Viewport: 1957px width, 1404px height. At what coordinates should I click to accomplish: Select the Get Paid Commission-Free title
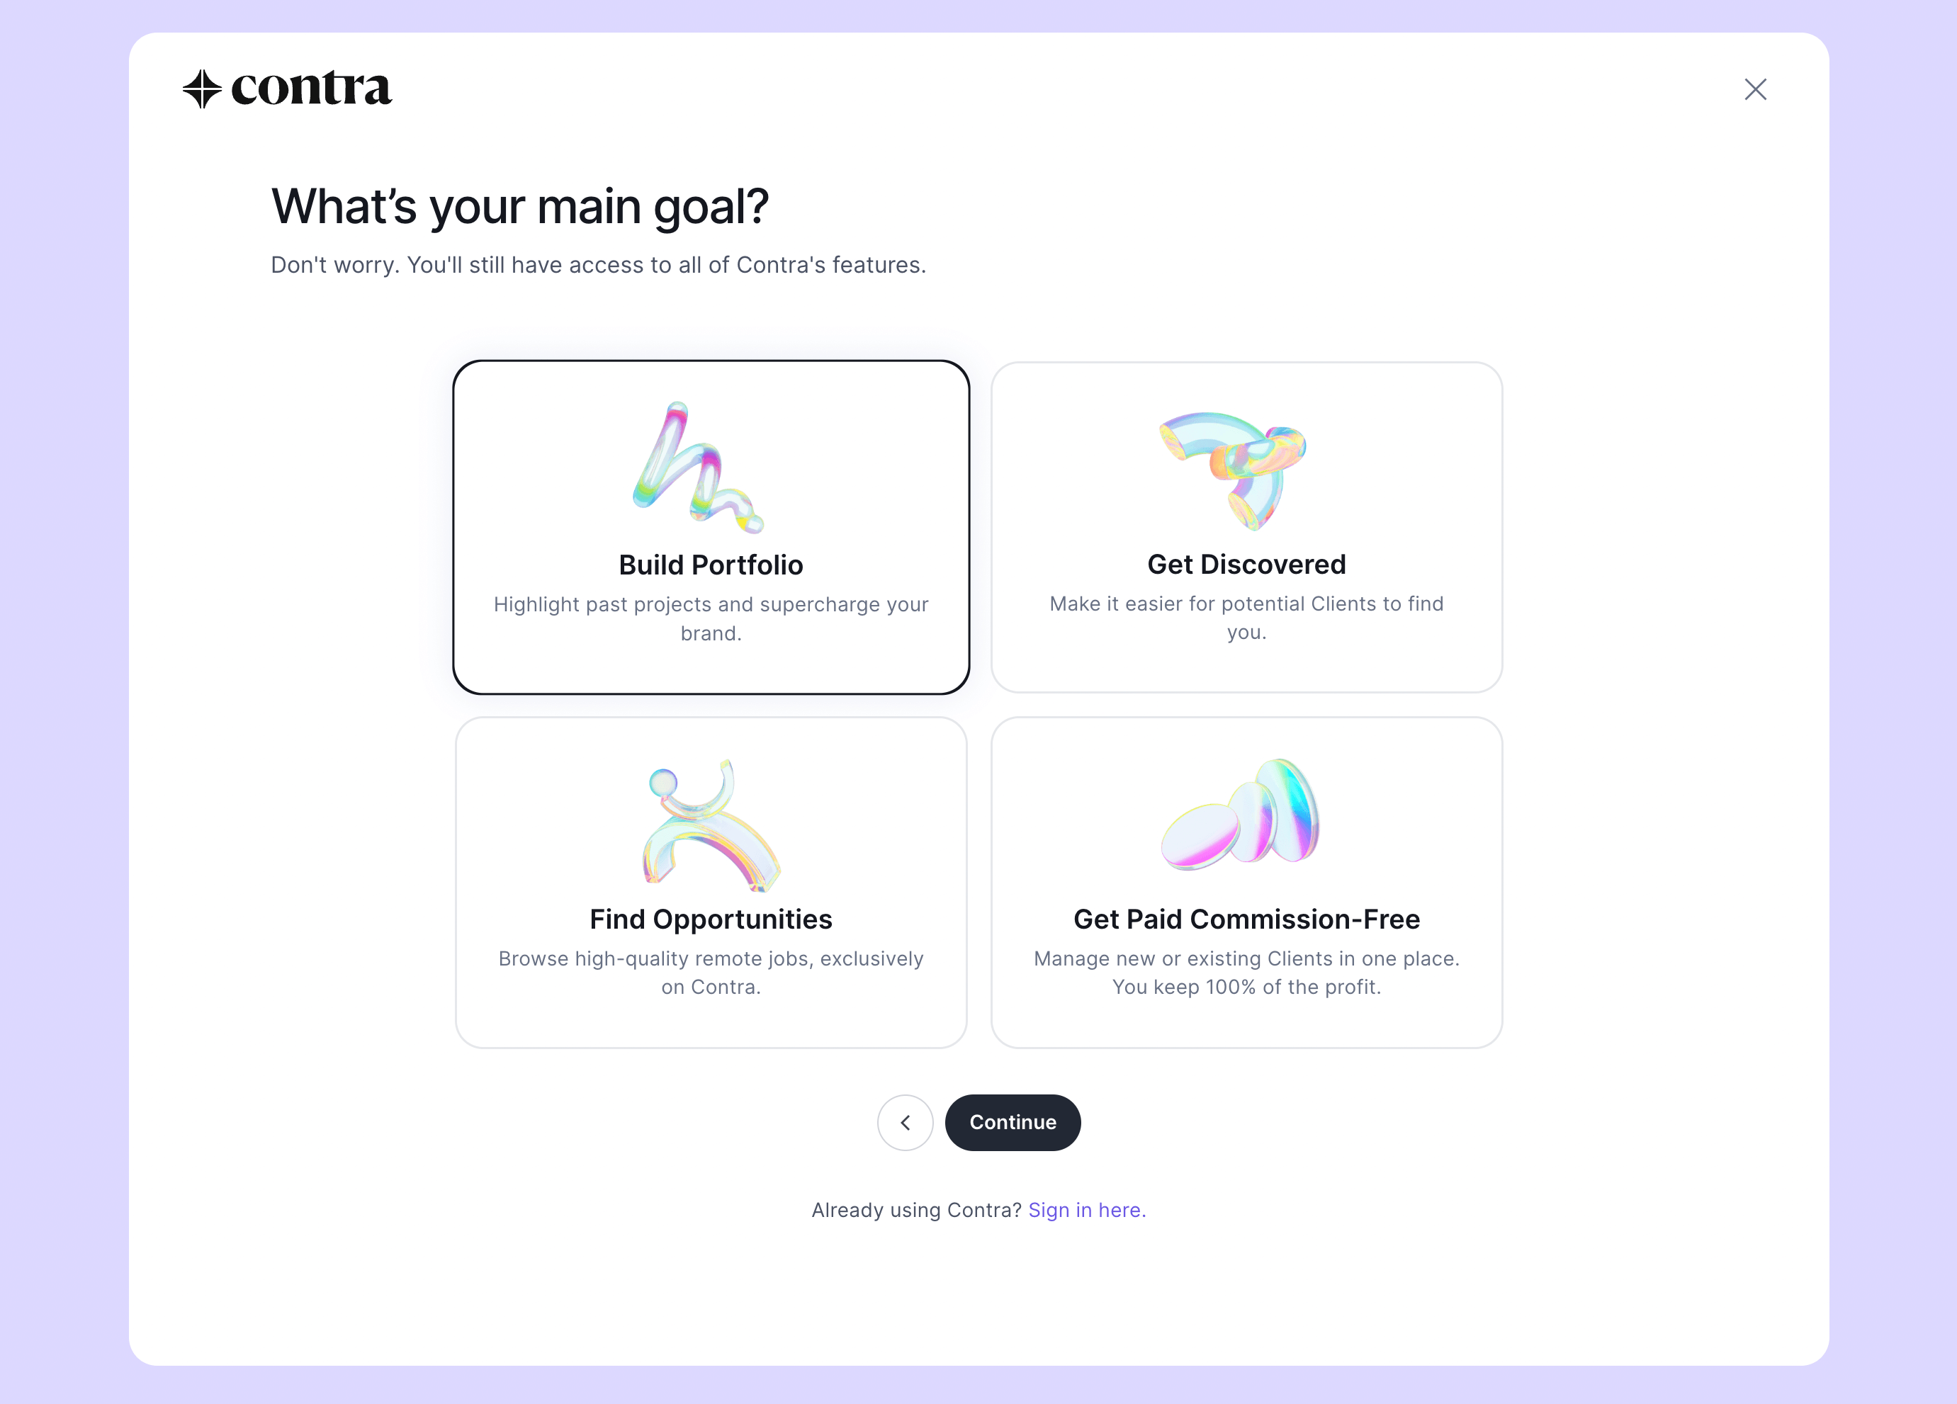click(1246, 919)
